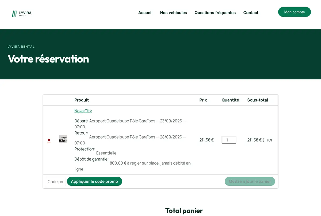Focus the promo code input field
This screenshot has height=216, width=321.
[x=56, y=181]
